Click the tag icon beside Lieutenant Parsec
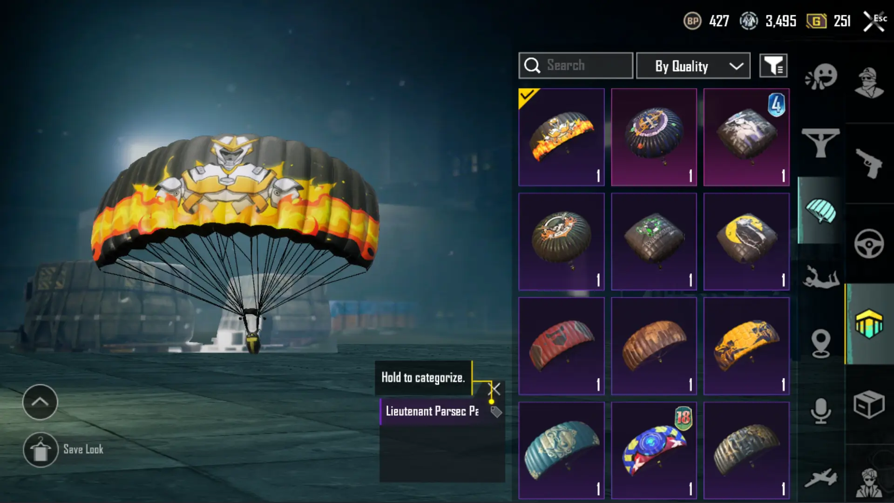Screen dimensions: 894x503 click(x=496, y=412)
